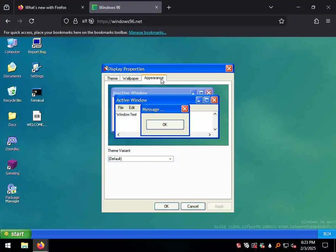Image resolution: width=336 pixels, height=252 pixels.
Task: Go back with the browser back arrow
Action: 8,21
